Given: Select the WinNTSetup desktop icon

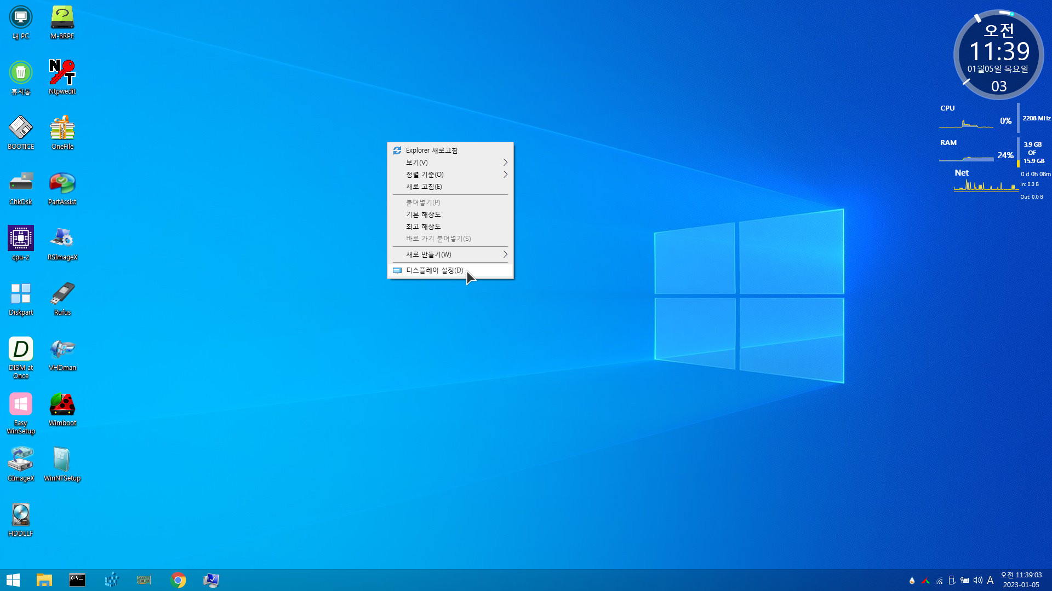Looking at the screenshot, I should (62, 465).
